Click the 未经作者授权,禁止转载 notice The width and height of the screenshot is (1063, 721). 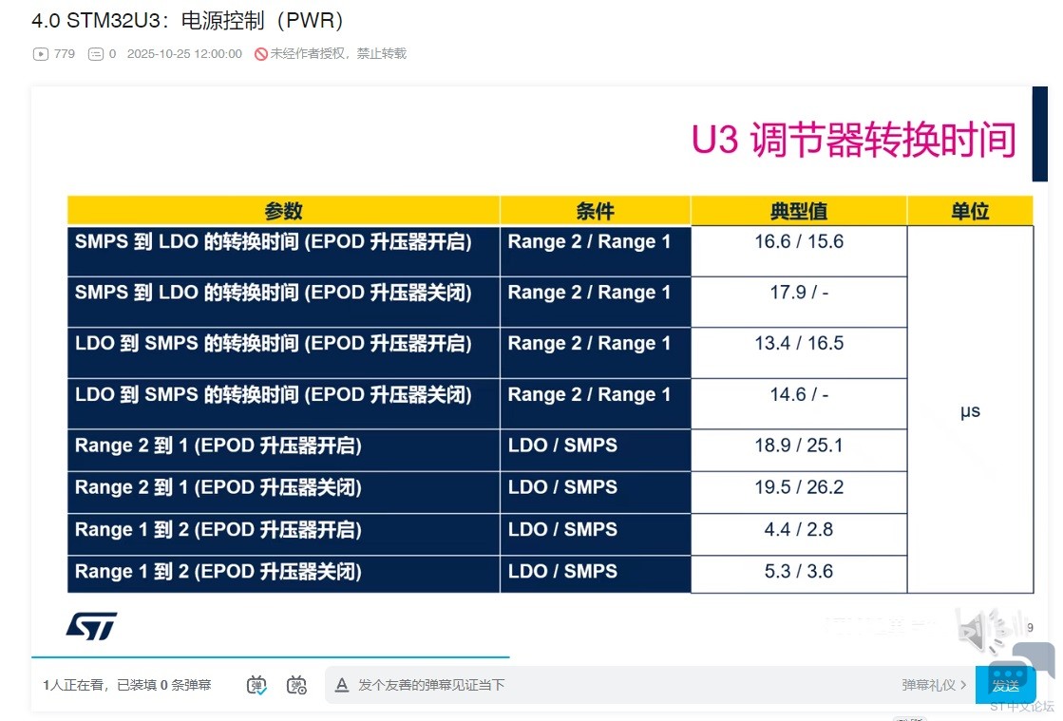tap(338, 53)
